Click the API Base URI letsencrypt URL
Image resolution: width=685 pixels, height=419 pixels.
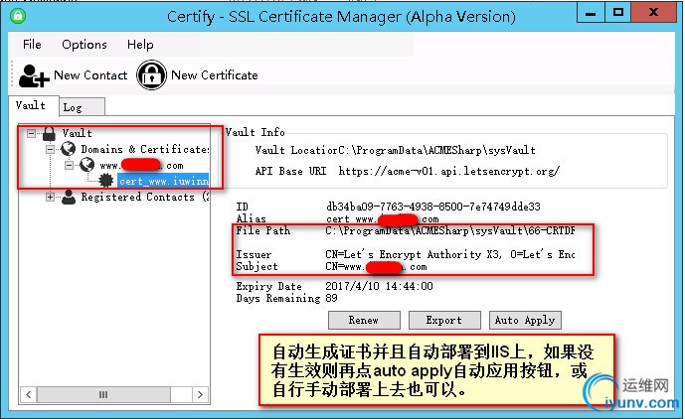click(x=448, y=171)
